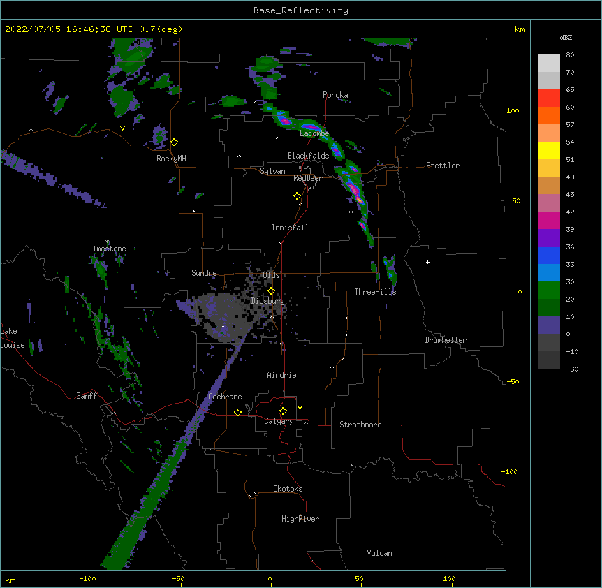Click the white plus marker west of Drumheller
This screenshot has height=588, width=602.
pos(427,262)
